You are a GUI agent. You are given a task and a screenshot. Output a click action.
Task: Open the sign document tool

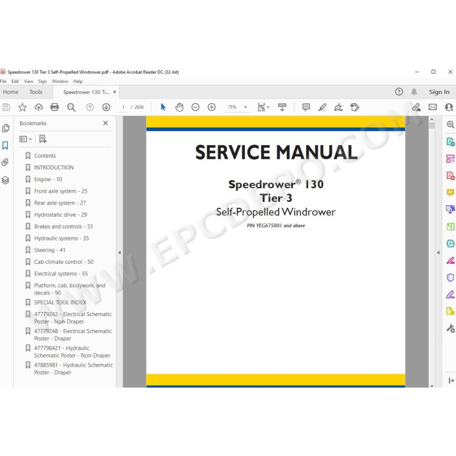(x=338, y=107)
